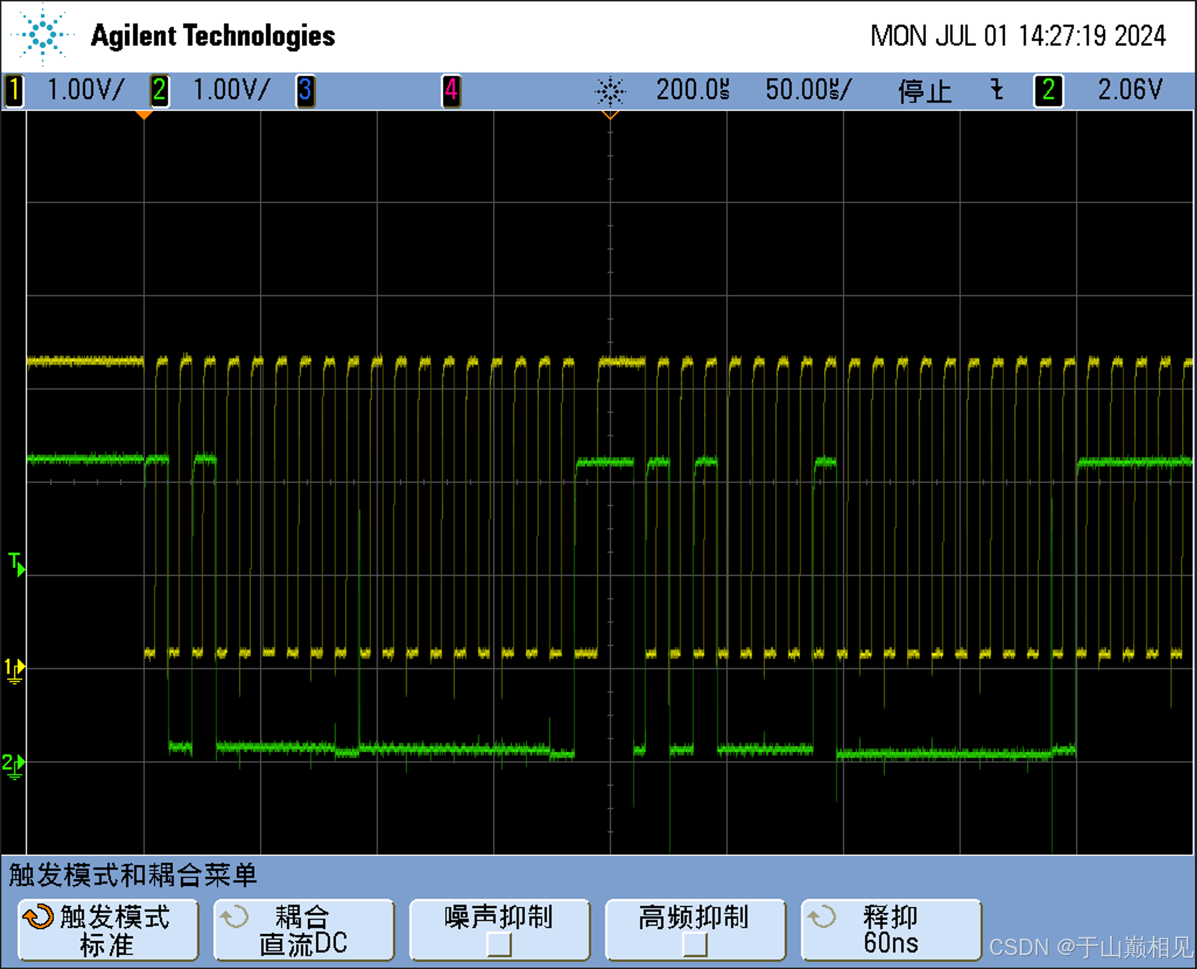Click the rotary knob icon on 耦合

[234, 916]
